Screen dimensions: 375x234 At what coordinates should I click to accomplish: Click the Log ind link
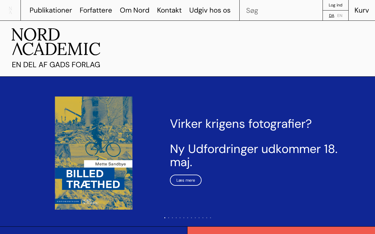335,5
